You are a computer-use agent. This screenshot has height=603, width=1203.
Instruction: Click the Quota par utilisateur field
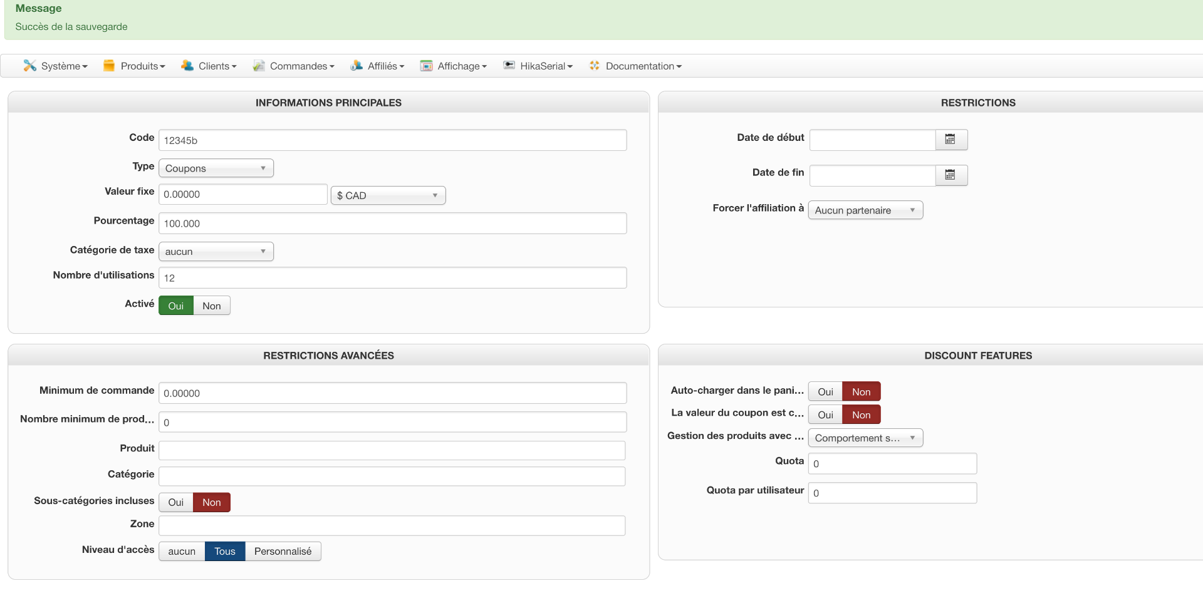892,493
